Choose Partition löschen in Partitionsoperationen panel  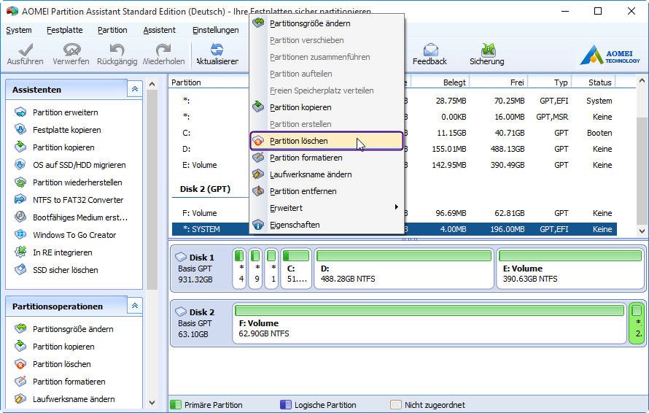[62, 364]
